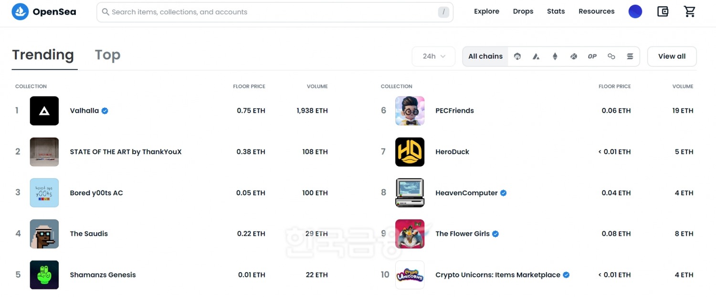Click the OpenSea logo
The image size is (716, 297).
click(43, 12)
